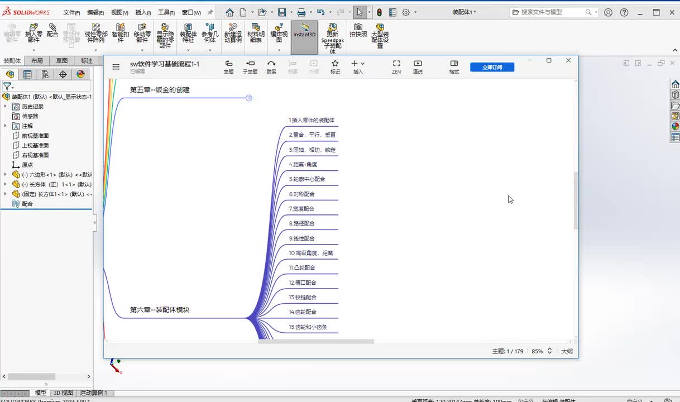Open the 视图(V) menu
The width and height of the screenshot is (680, 402).
pyautogui.click(x=119, y=12)
